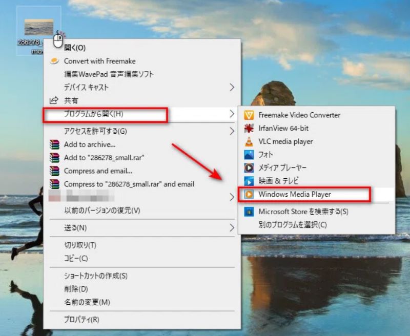Screen dimensions: 410x336
Task: Click the 286278 video file thumbnail
Action: click(x=39, y=26)
